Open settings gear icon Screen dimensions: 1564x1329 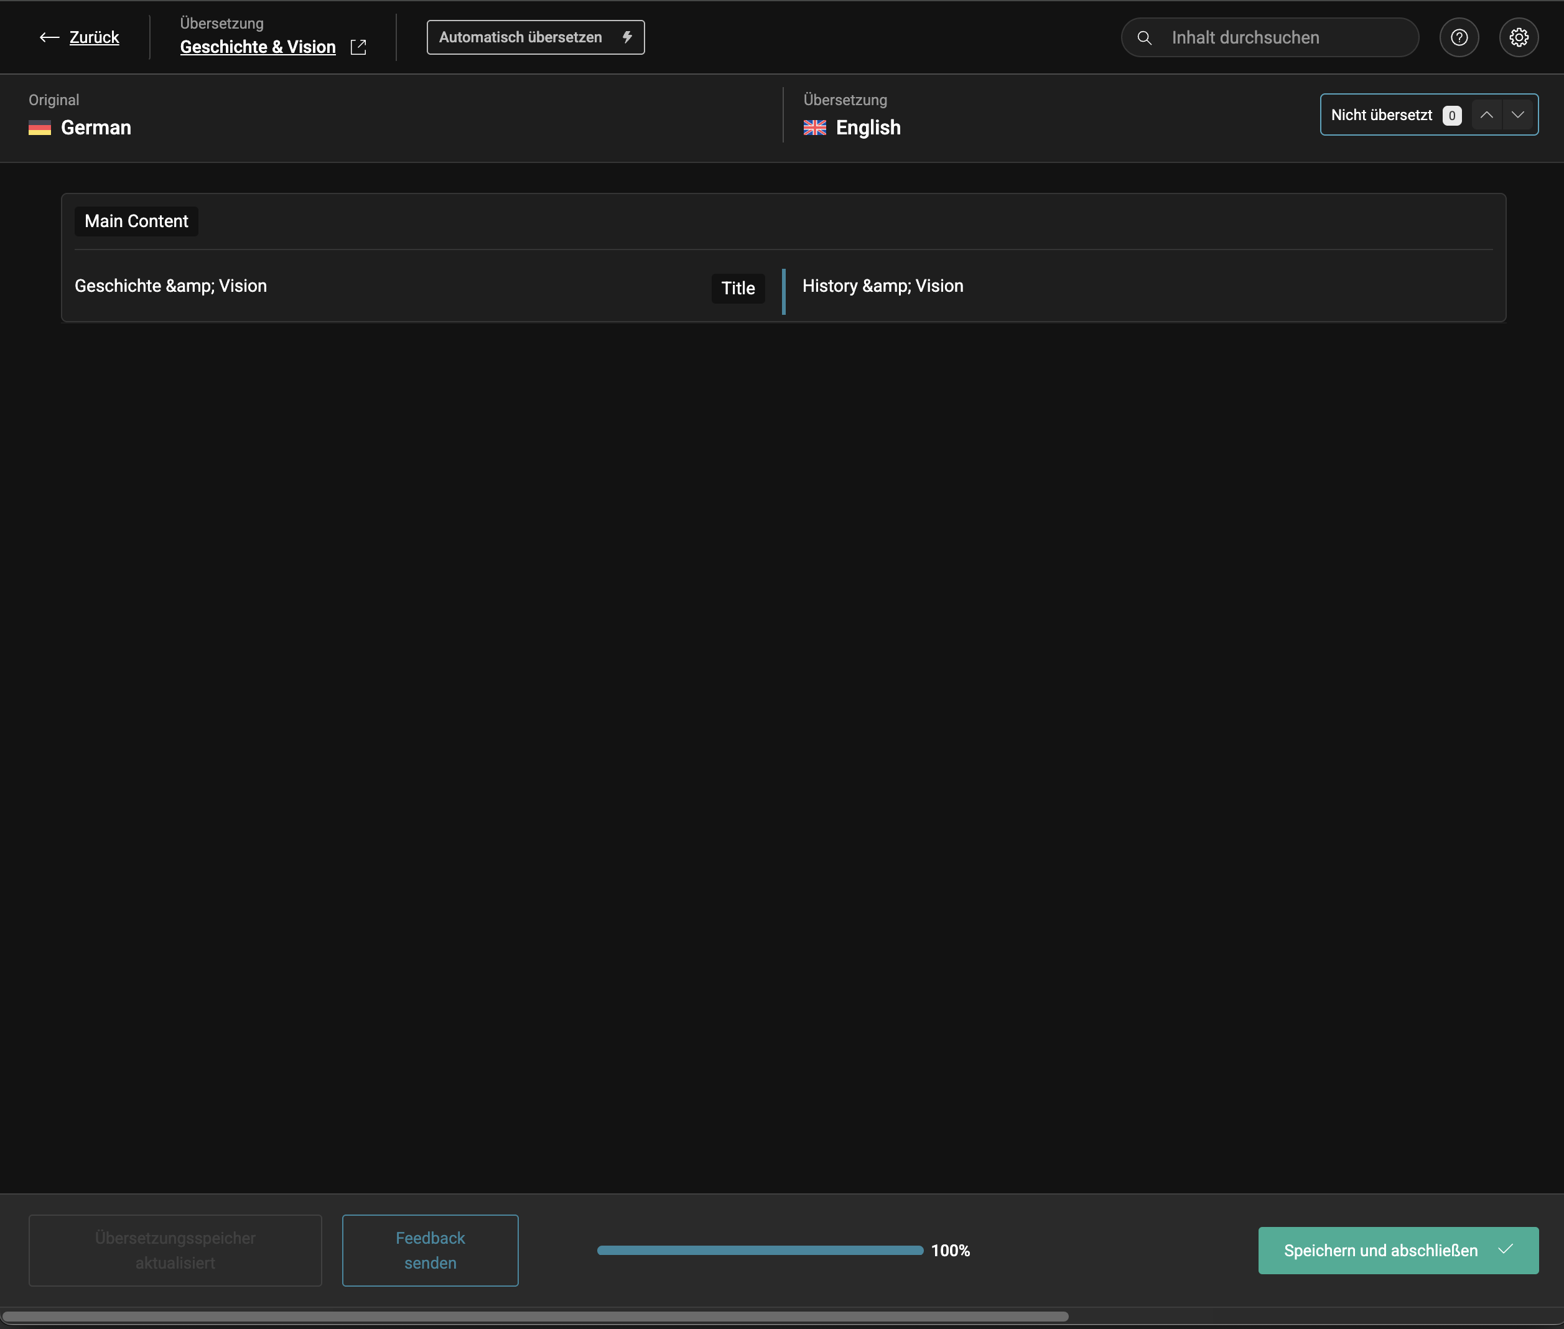[x=1518, y=38]
